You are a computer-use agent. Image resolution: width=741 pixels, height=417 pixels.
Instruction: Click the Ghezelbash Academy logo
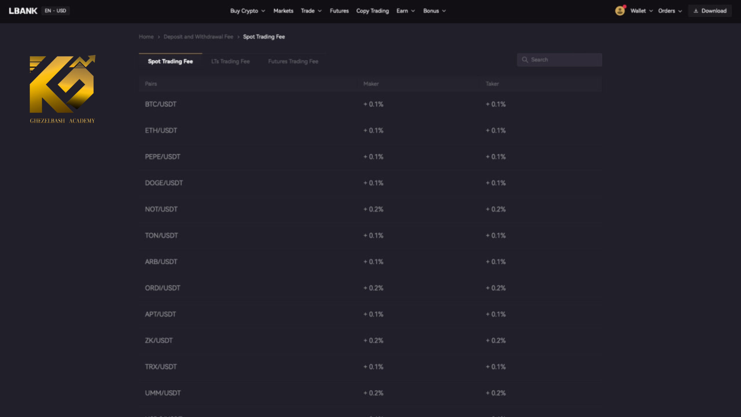pyautogui.click(x=62, y=89)
